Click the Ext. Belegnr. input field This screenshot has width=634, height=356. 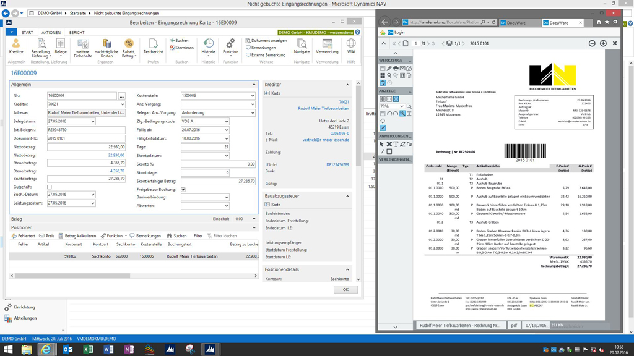click(x=86, y=130)
